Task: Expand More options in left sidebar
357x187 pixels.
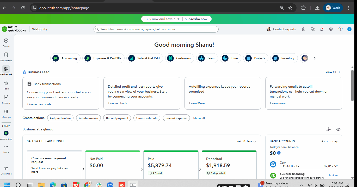Action: click(6, 147)
